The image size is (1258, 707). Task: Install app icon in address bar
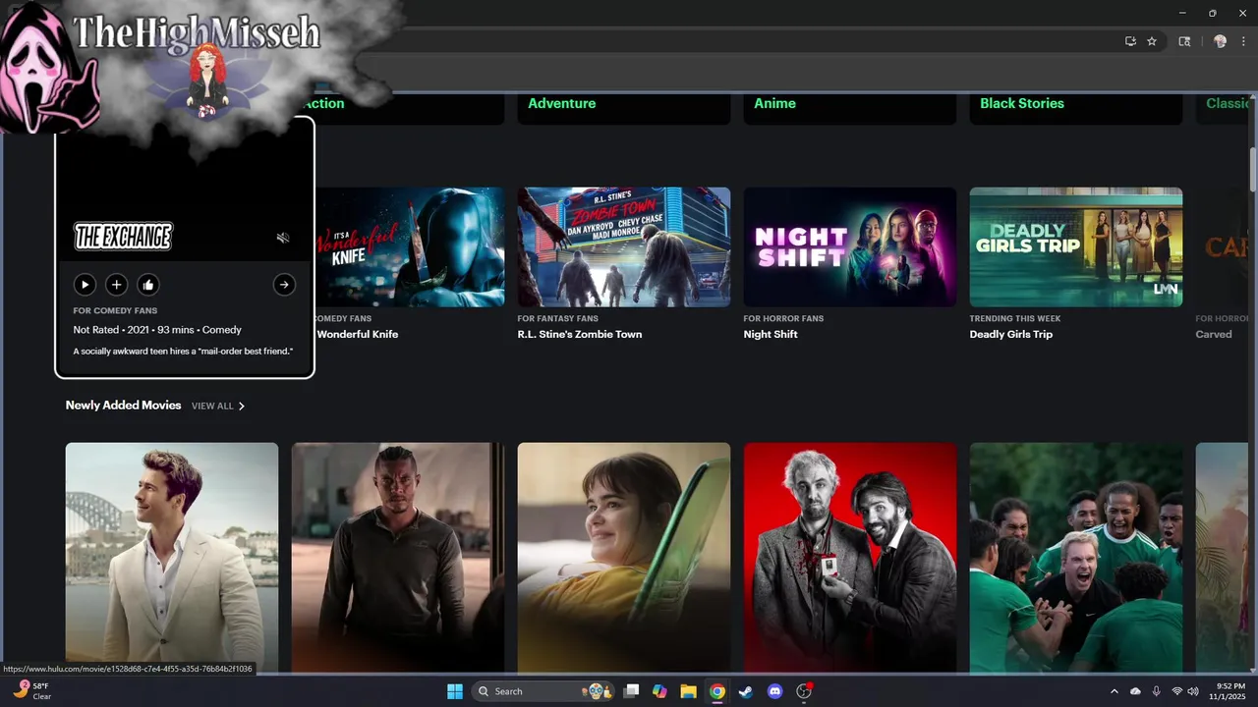(1130, 41)
